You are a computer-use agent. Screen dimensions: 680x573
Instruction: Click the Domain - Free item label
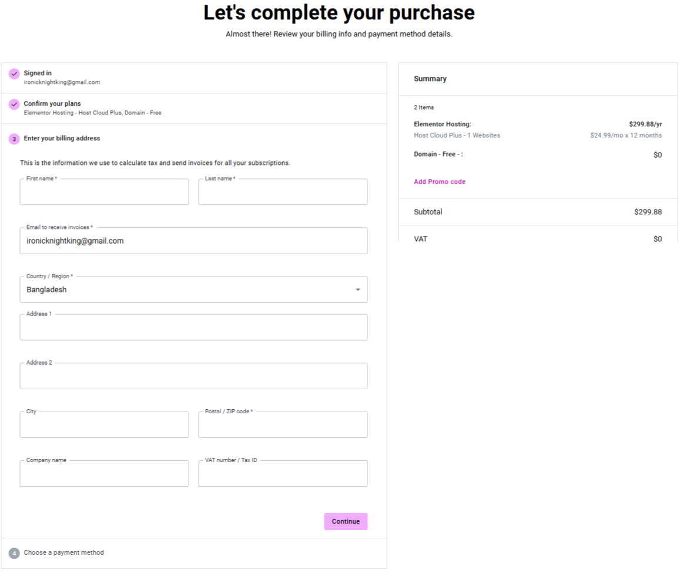pos(438,154)
